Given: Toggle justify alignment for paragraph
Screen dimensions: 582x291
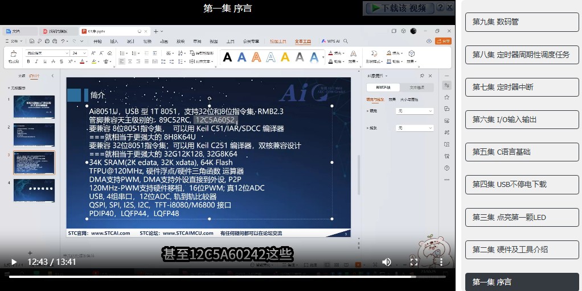Looking at the screenshot, I should coord(146,61).
